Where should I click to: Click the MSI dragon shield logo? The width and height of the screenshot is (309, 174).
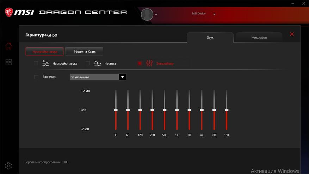9,12
